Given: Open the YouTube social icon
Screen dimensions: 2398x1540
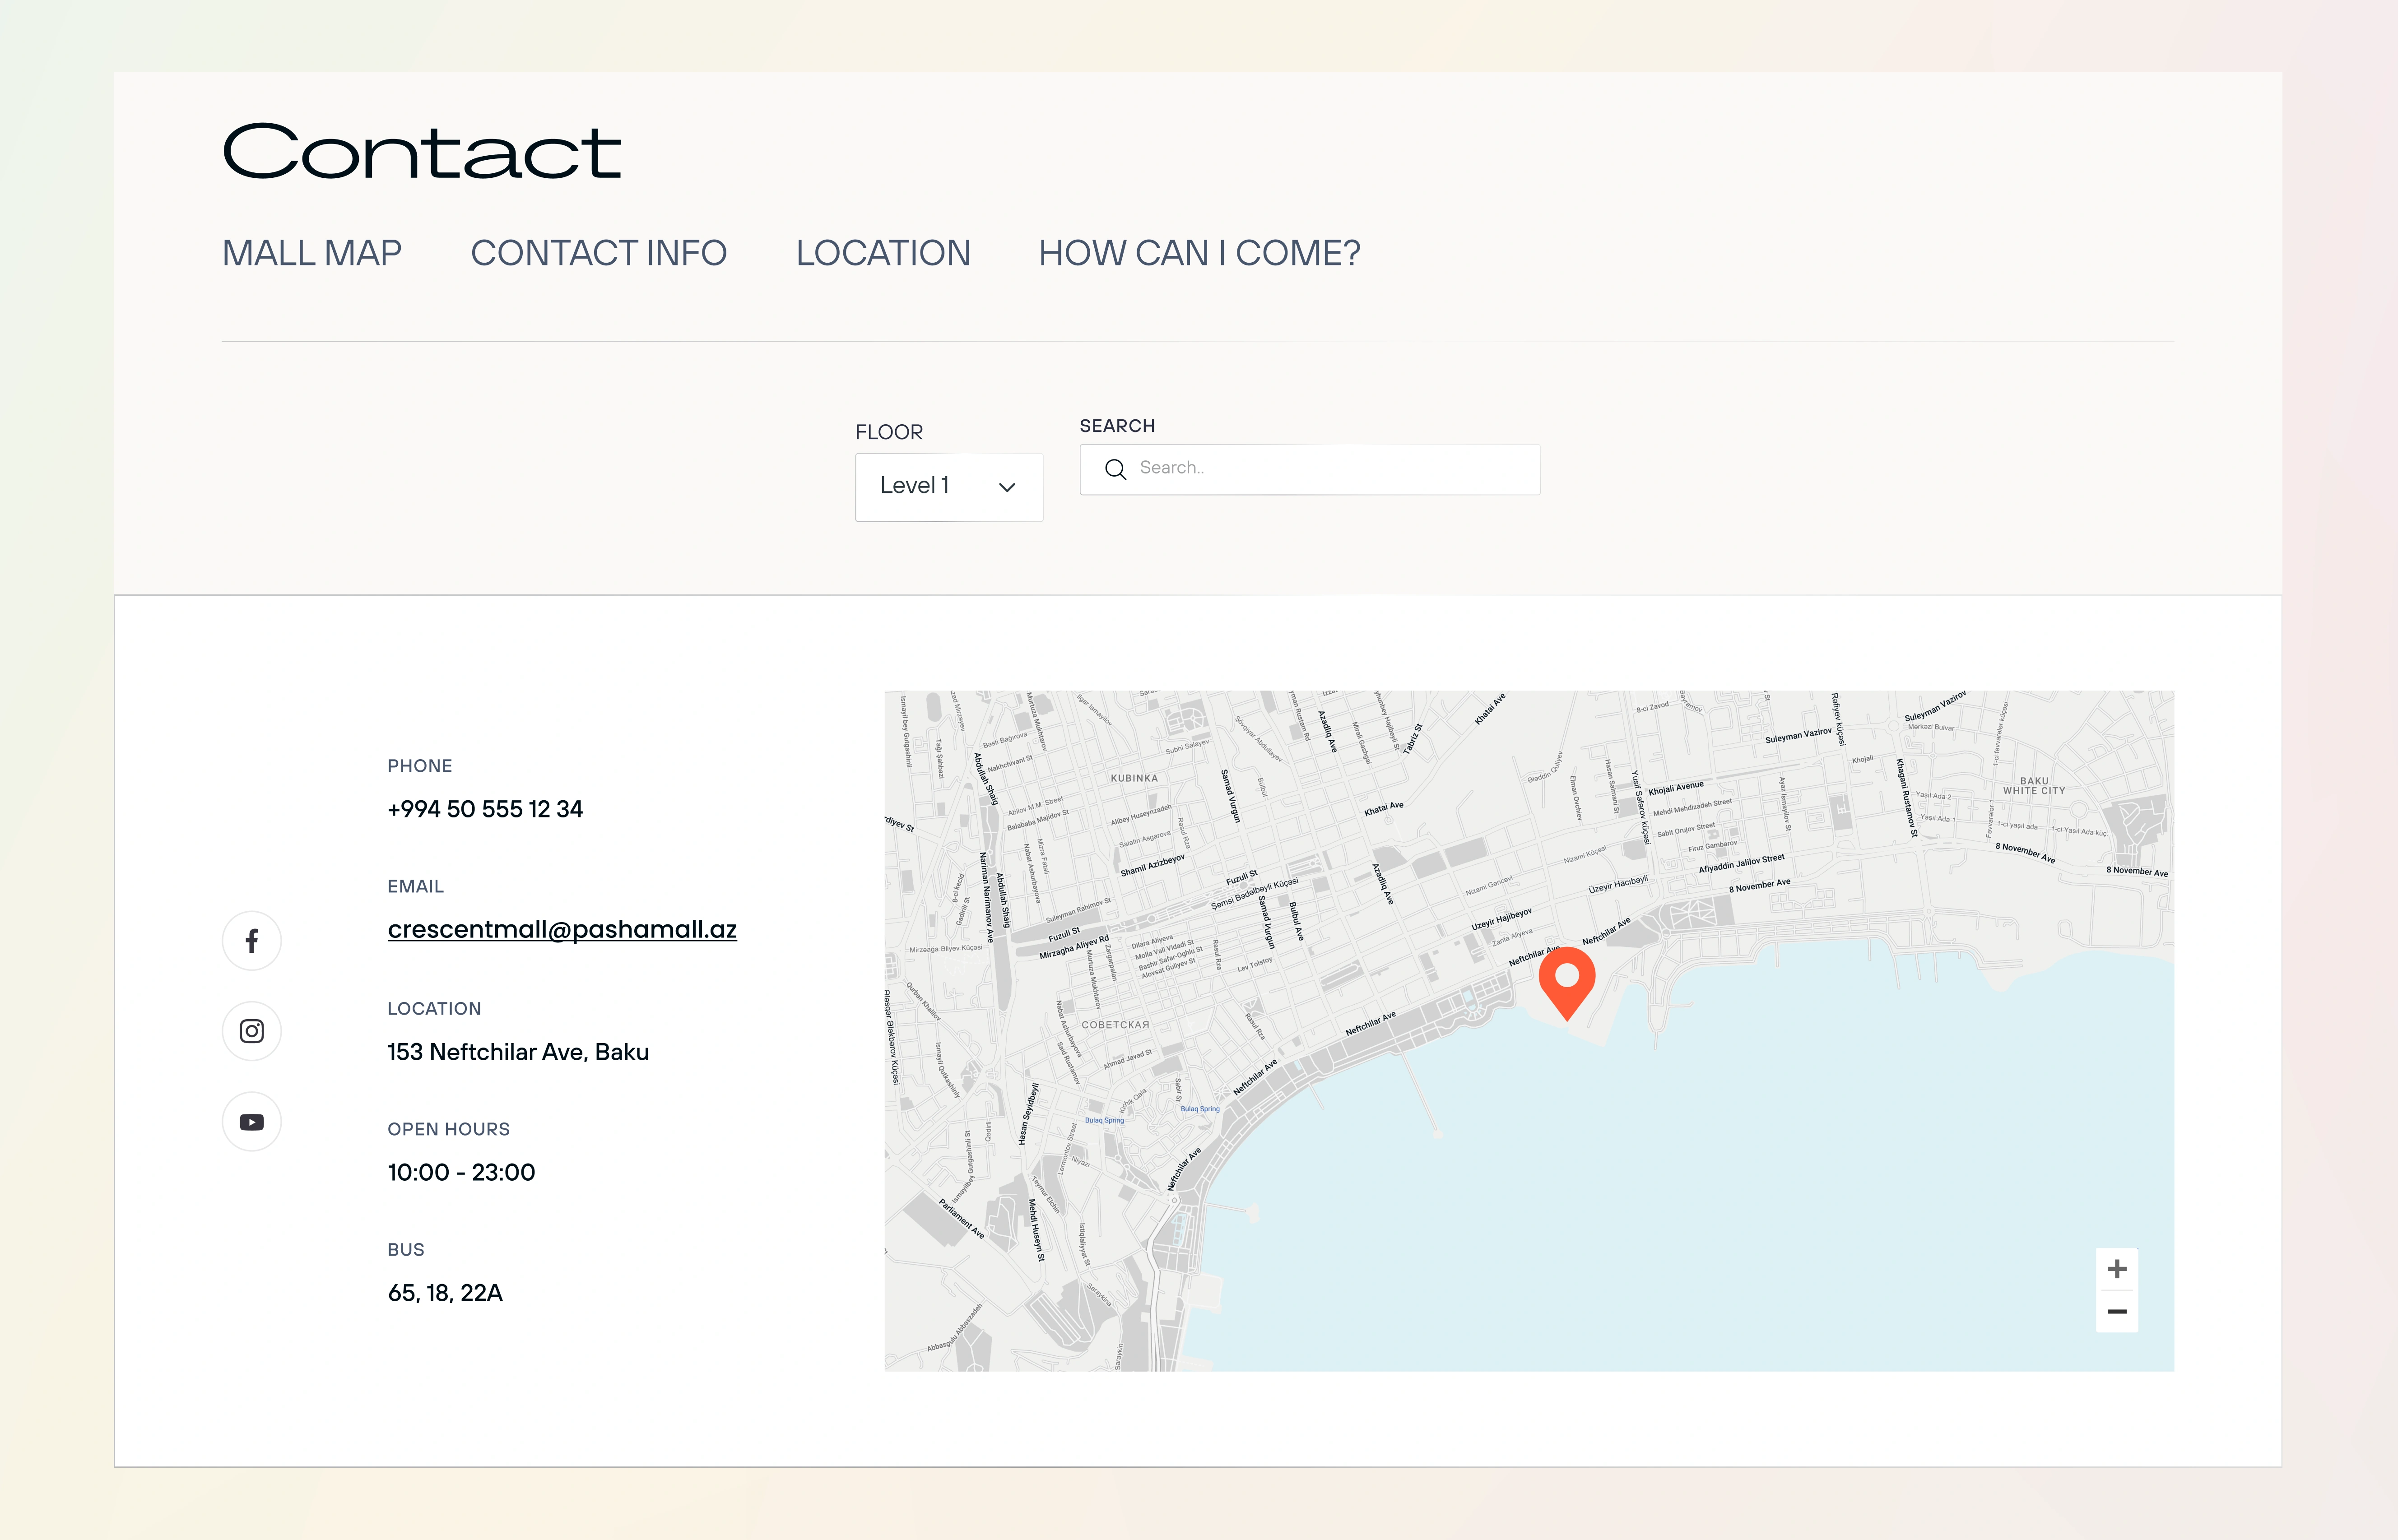Looking at the screenshot, I should [252, 1122].
